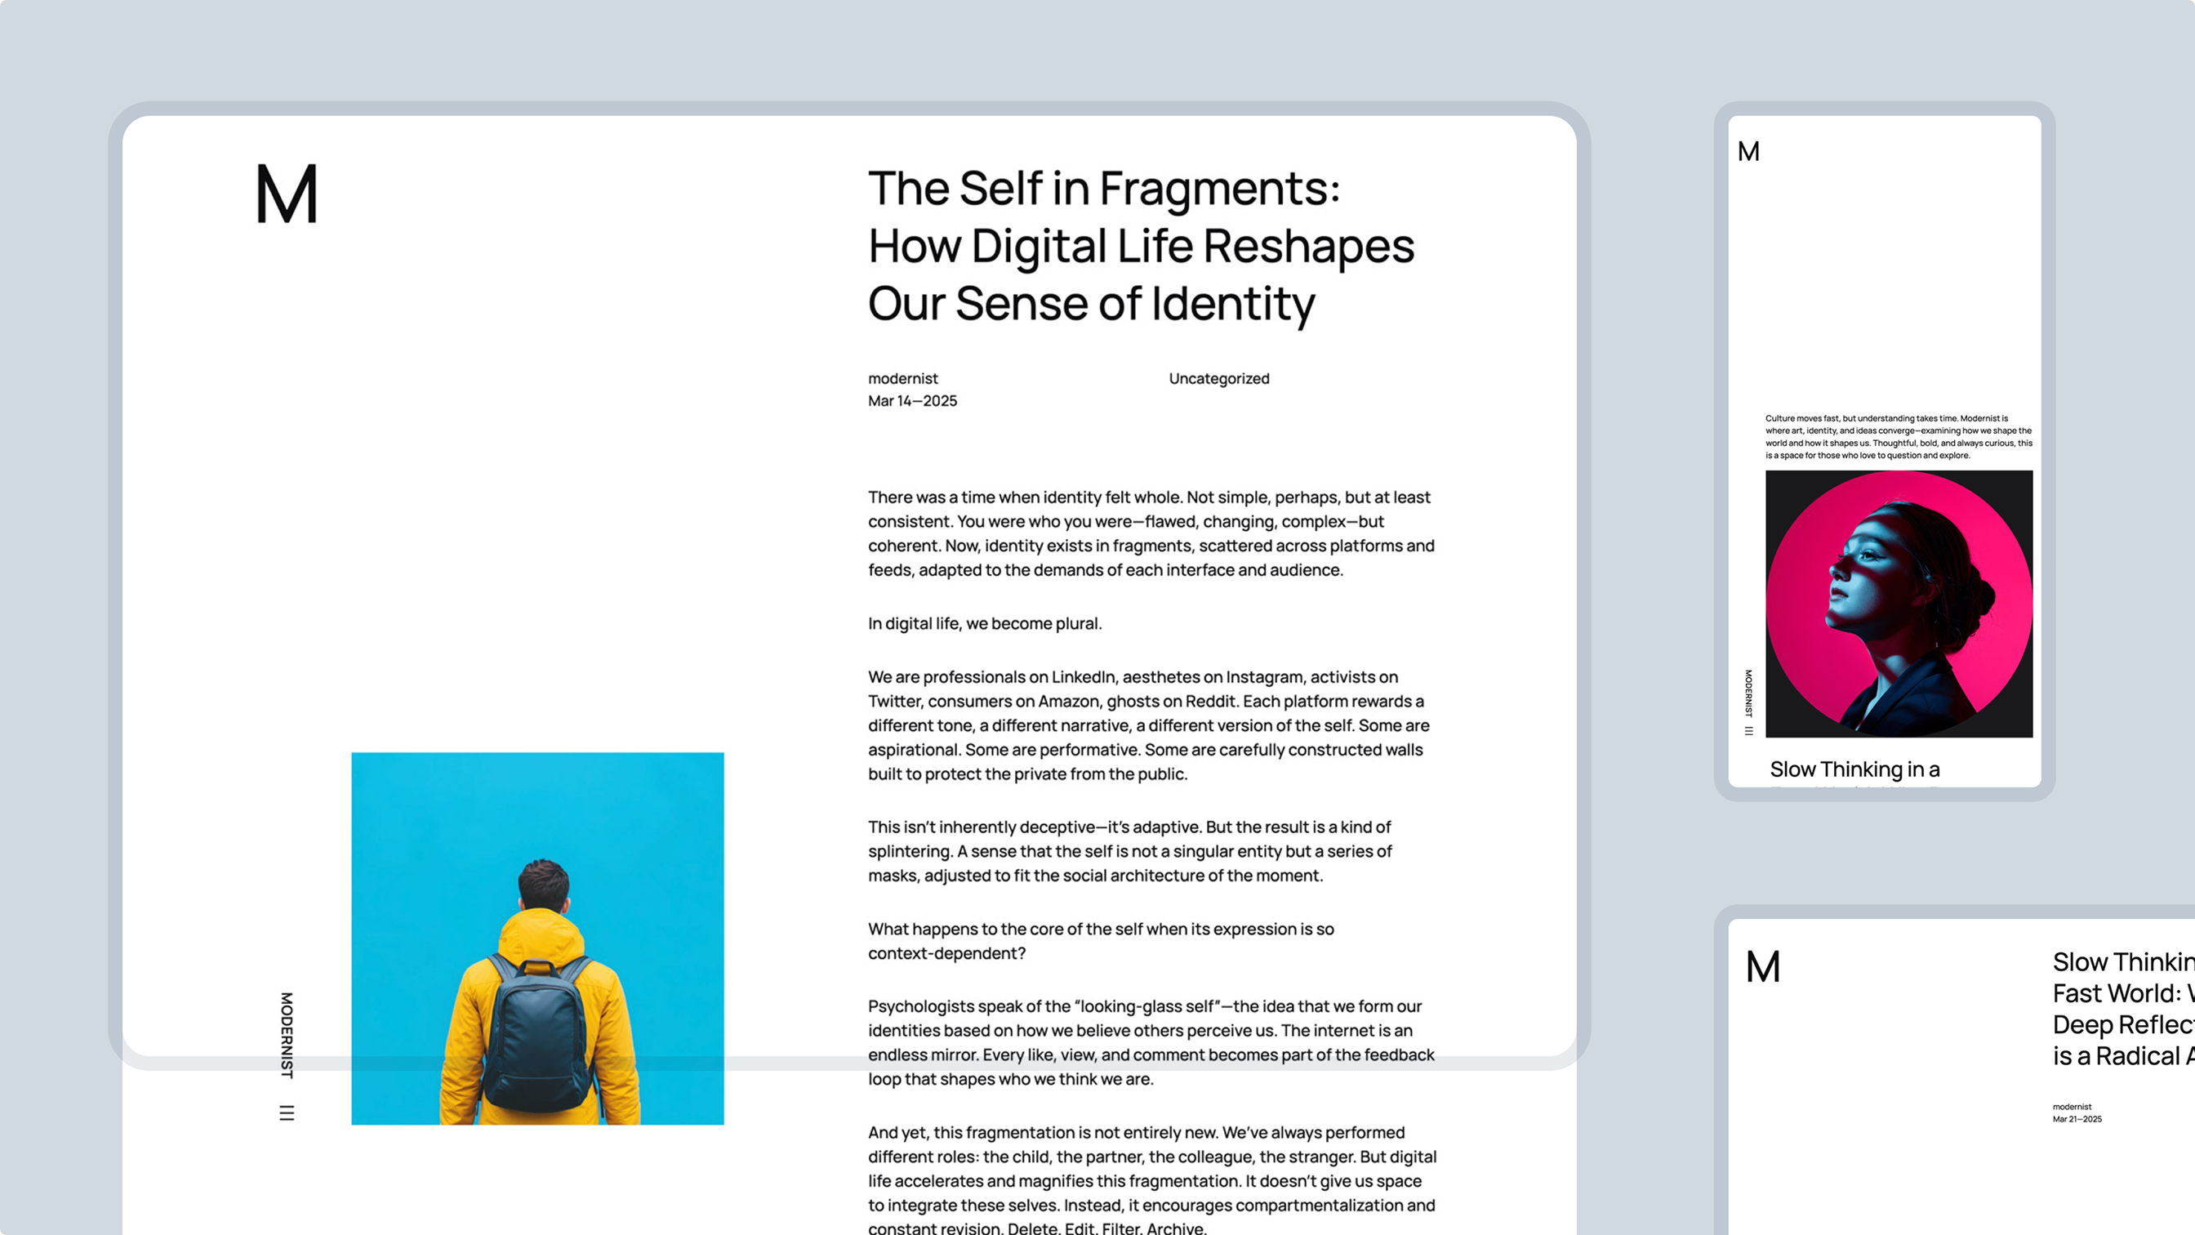Click the vertical MODERNIST label on article page
This screenshot has width=2195, height=1235.
point(287,1035)
